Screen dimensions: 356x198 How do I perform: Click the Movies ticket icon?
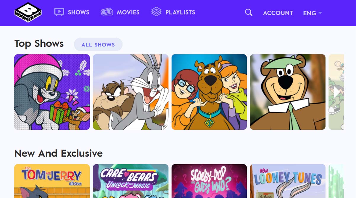point(107,12)
